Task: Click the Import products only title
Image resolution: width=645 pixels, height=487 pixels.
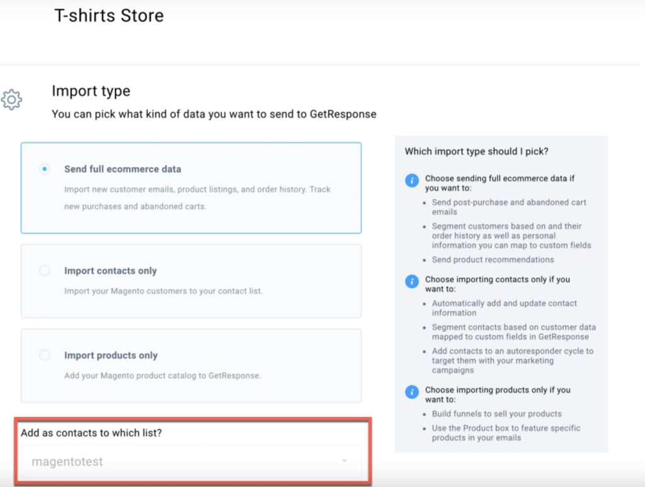Action: click(111, 355)
